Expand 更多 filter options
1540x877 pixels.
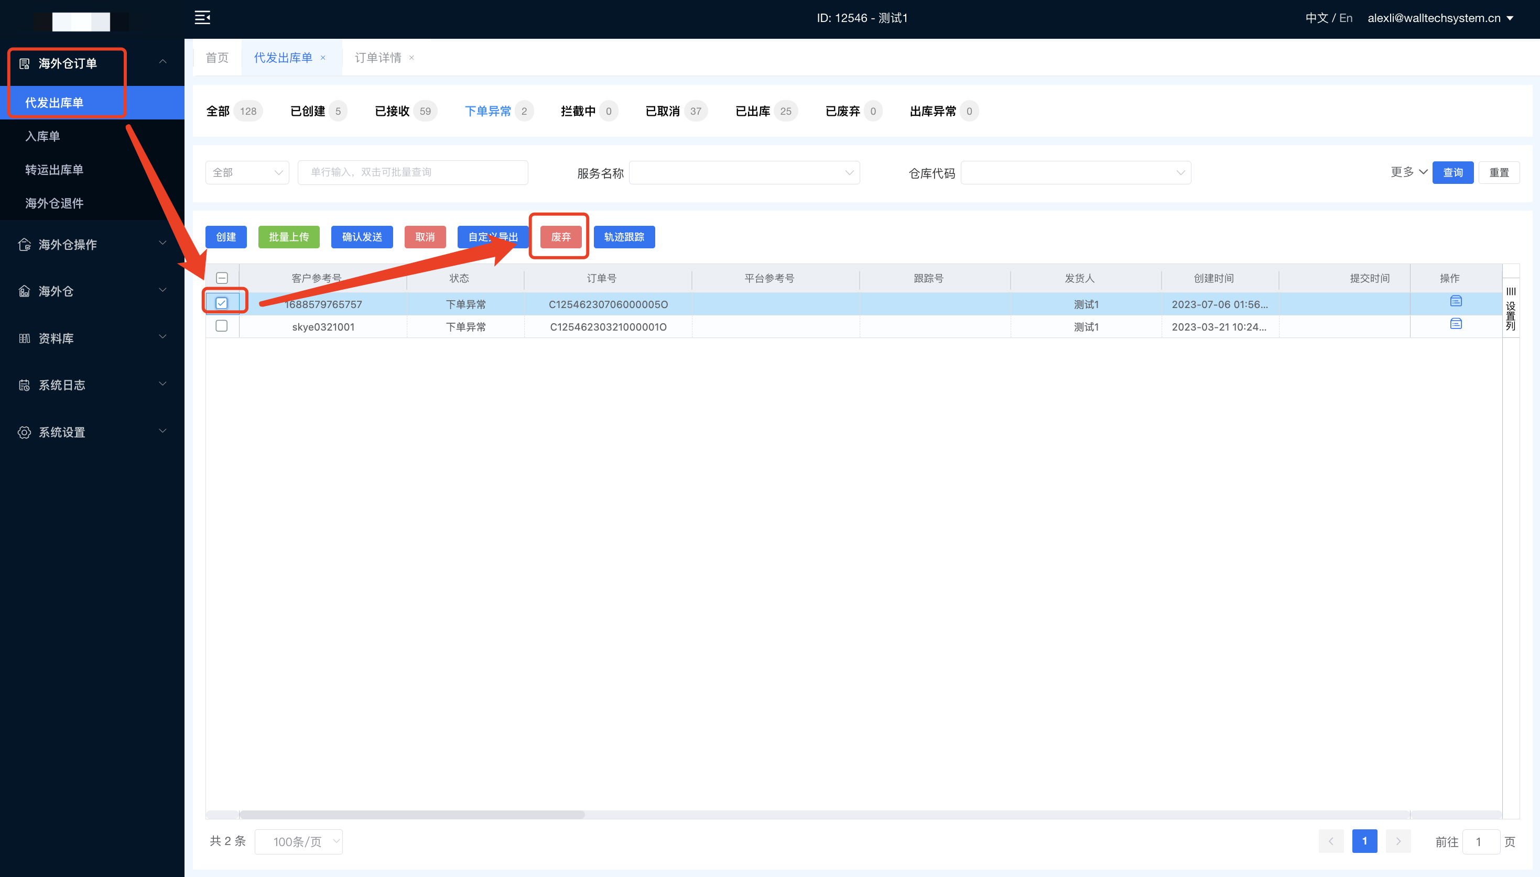coord(1408,172)
